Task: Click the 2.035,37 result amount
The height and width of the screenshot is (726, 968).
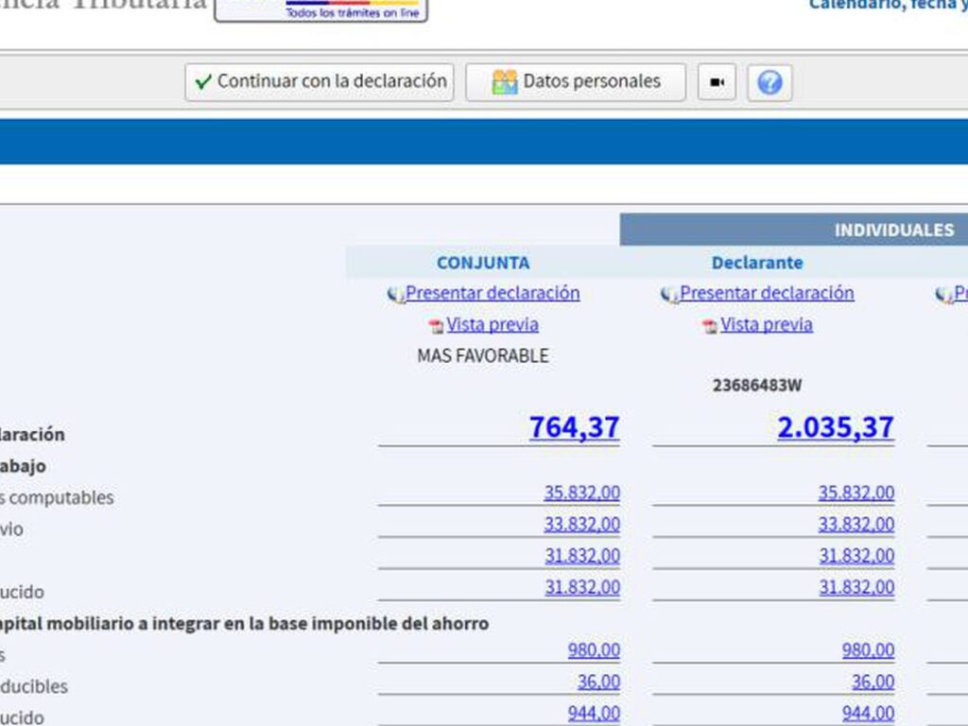Action: (x=835, y=427)
